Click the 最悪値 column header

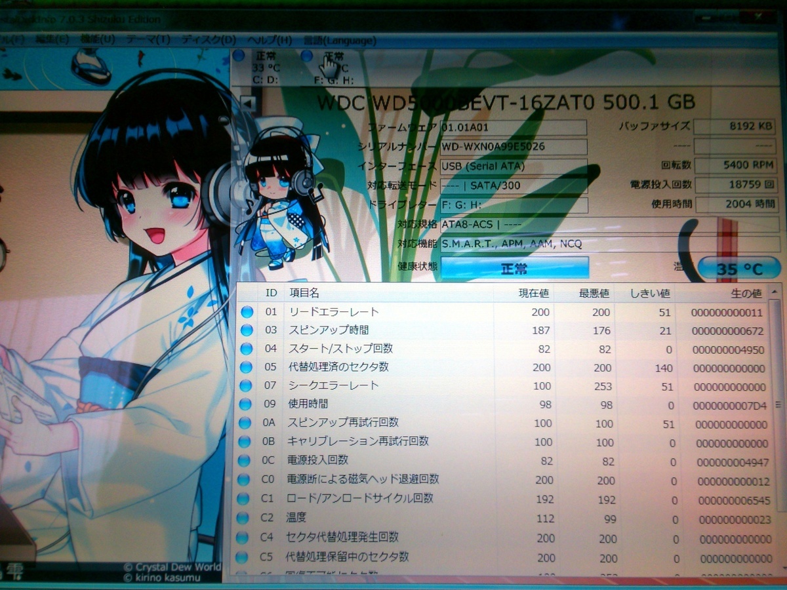pyautogui.click(x=594, y=293)
